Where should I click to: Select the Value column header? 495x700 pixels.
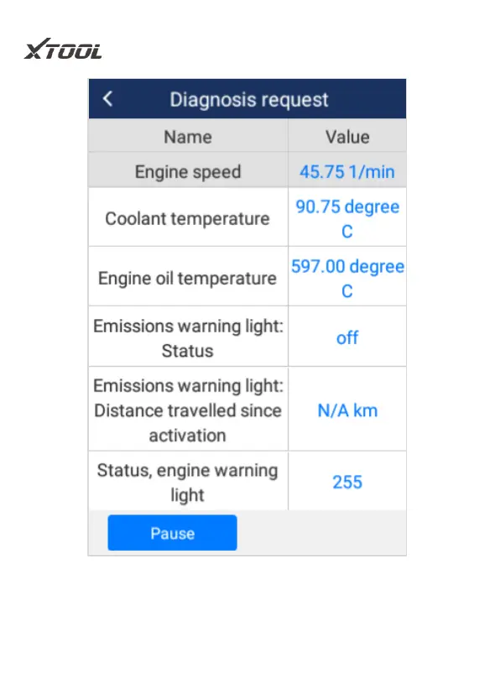[x=347, y=137]
